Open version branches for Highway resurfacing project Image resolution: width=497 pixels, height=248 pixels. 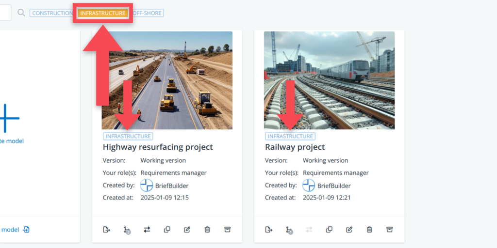coord(127,230)
